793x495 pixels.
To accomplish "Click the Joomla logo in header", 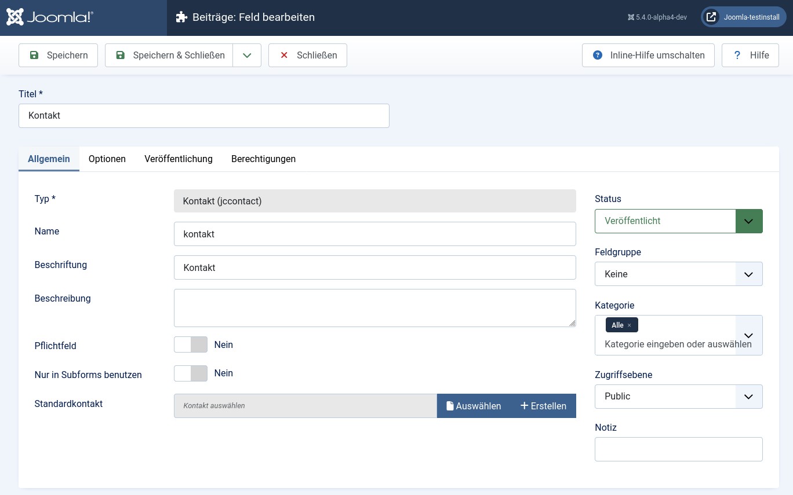I will coord(50,17).
